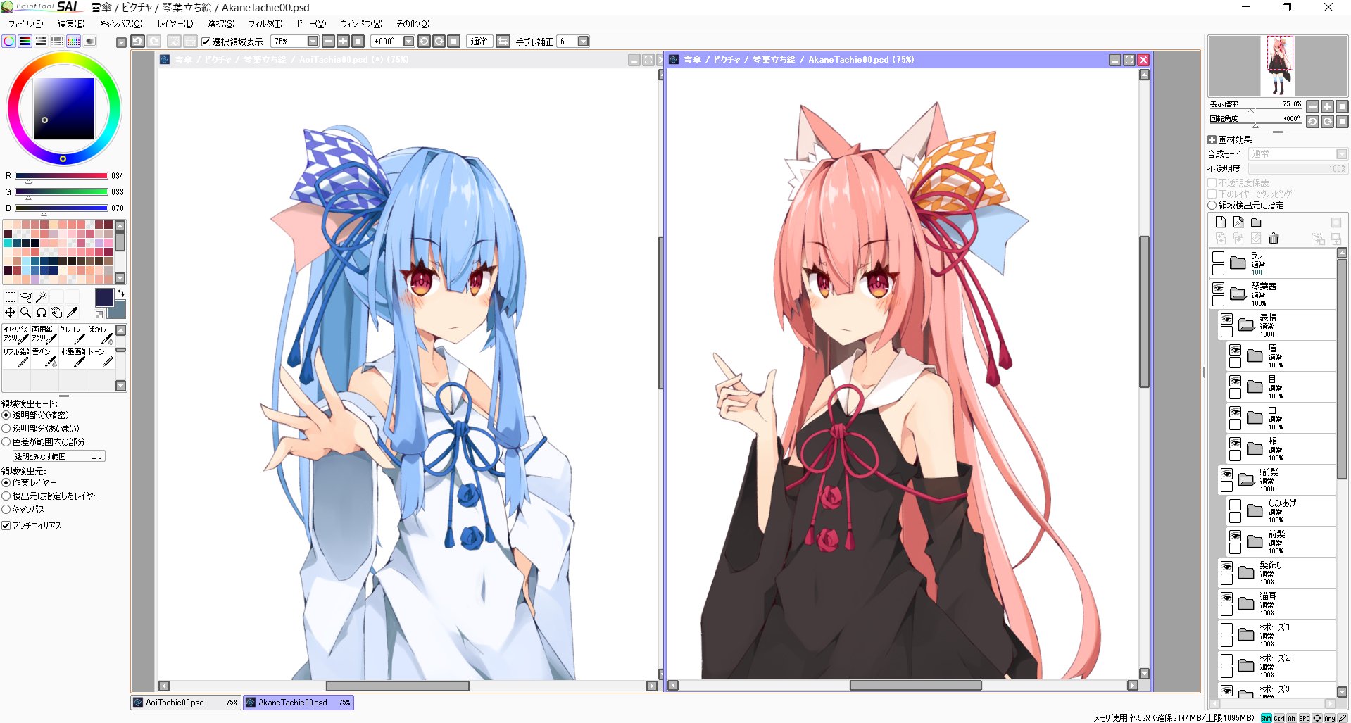Select 検出元に指定したレイヤー radio option
Image resolution: width=1351 pixels, height=723 pixels.
pos(6,496)
